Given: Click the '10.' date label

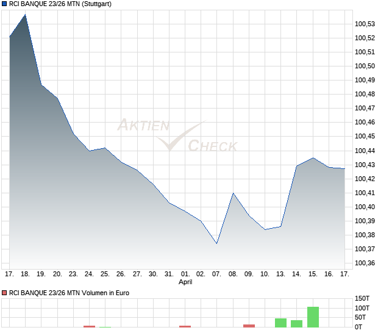Looking at the screenshot, I should (x=265, y=274).
